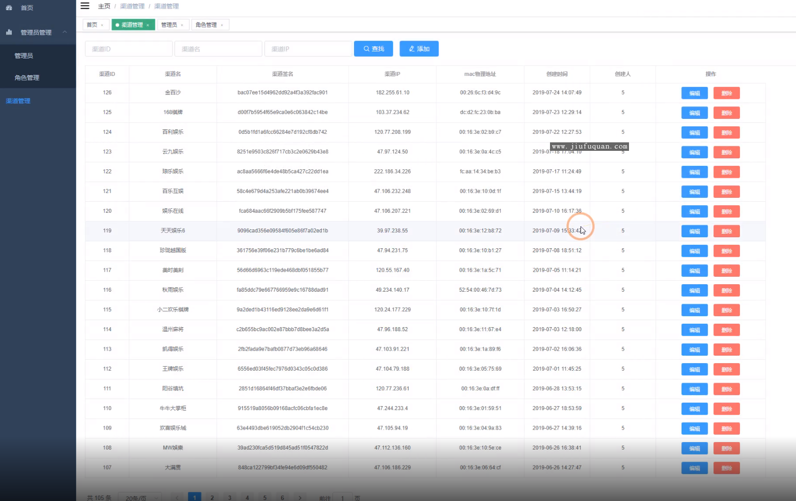Viewport: 796px width, 501px height.
Task: Click the 创建时间 column header
Action: click(x=557, y=74)
